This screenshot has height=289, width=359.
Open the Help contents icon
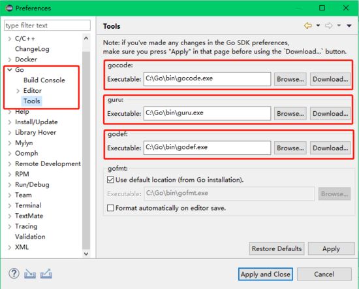(14, 273)
